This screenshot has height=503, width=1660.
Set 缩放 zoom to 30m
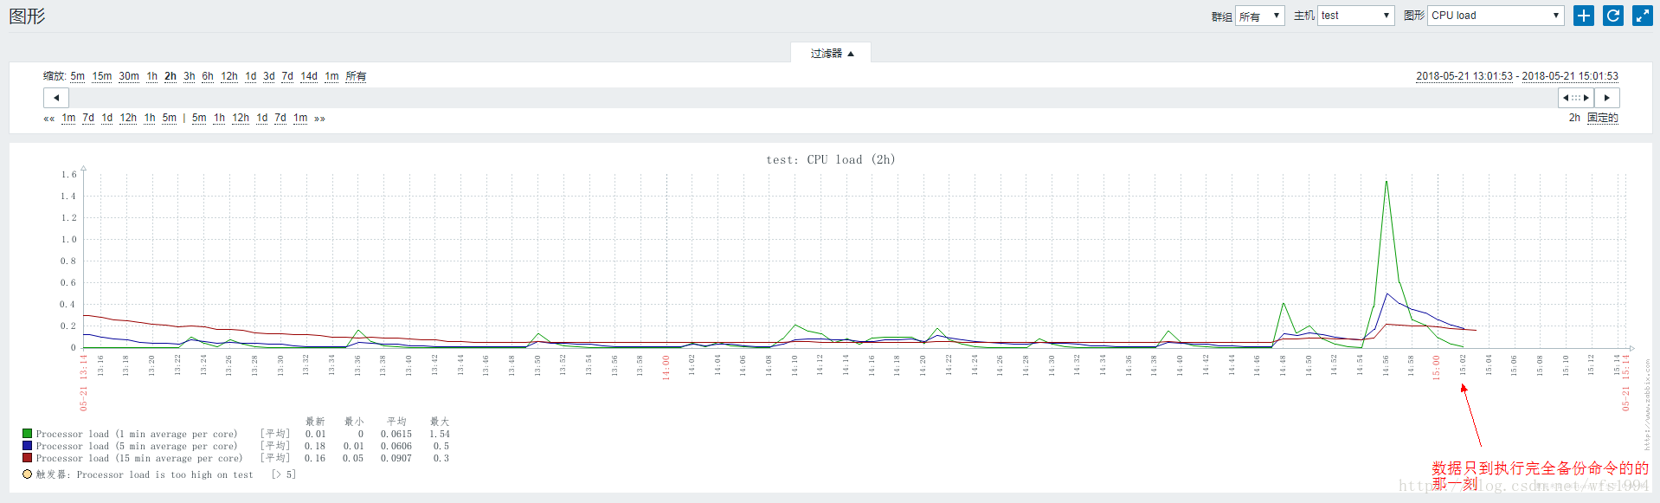click(129, 76)
